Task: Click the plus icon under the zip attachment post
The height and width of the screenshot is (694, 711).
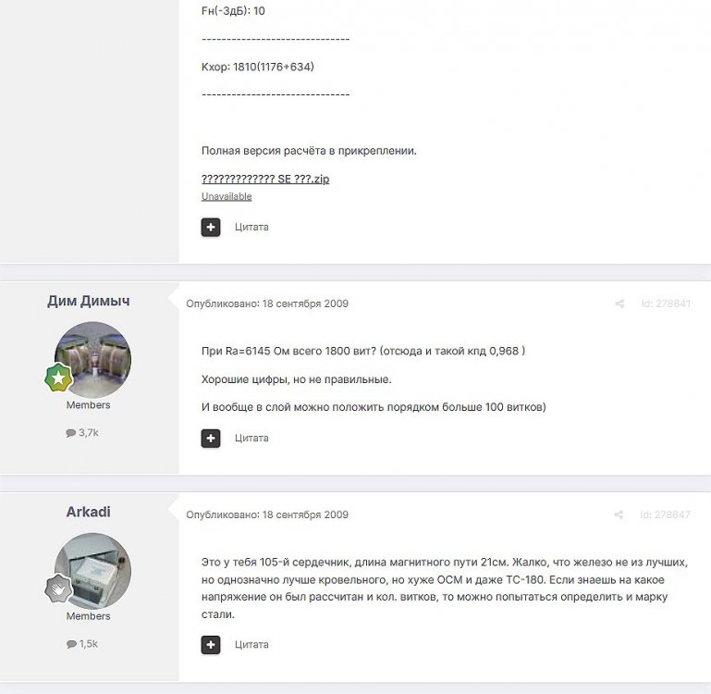Action: pos(211,228)
